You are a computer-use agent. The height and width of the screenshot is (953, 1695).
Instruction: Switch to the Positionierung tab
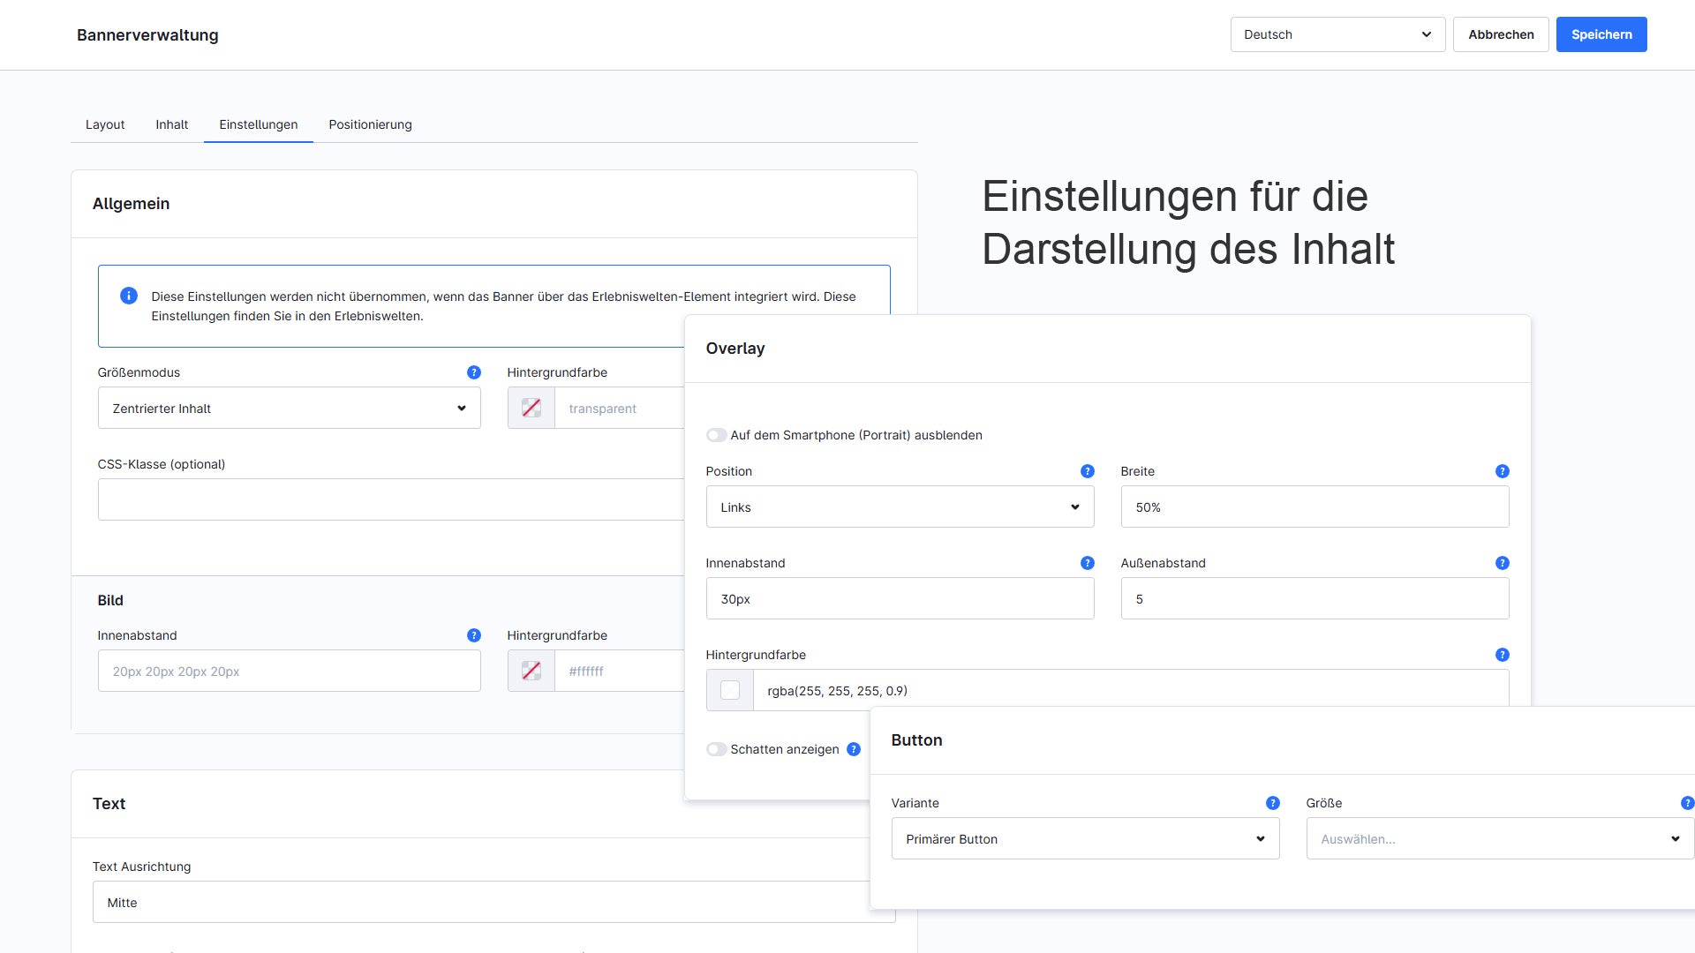pos(371,124)
